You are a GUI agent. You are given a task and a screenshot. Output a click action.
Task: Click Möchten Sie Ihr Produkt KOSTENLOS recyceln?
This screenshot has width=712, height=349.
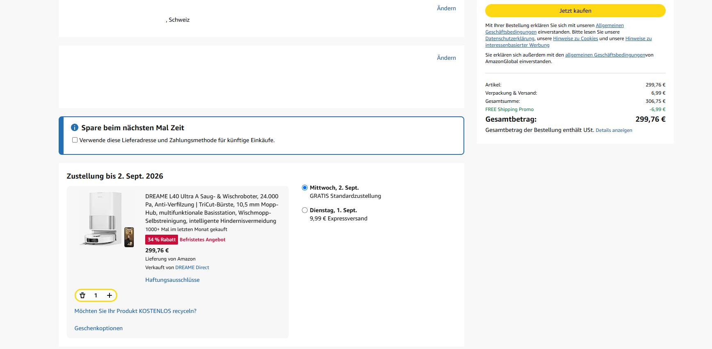tap(135, 311)
